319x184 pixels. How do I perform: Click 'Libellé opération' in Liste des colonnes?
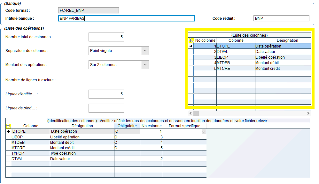click(283, 57)
